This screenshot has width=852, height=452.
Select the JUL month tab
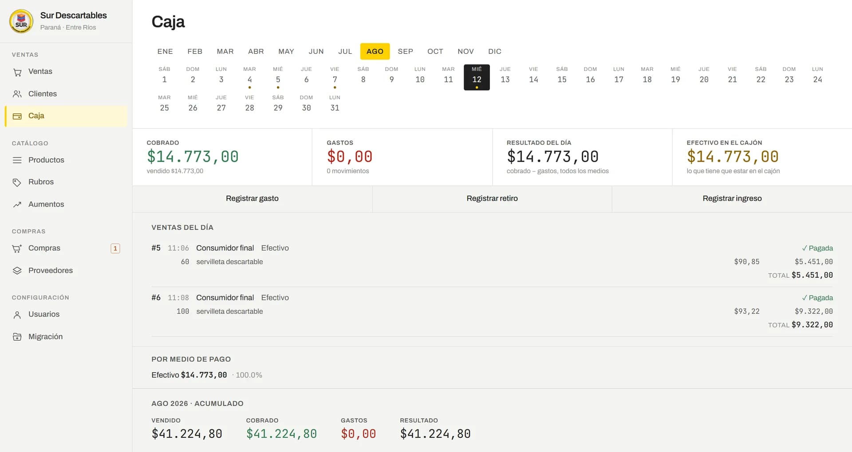[x=345, y=51]
